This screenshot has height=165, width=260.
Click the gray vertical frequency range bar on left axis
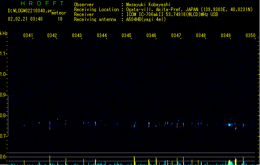(x=8, y=115)
